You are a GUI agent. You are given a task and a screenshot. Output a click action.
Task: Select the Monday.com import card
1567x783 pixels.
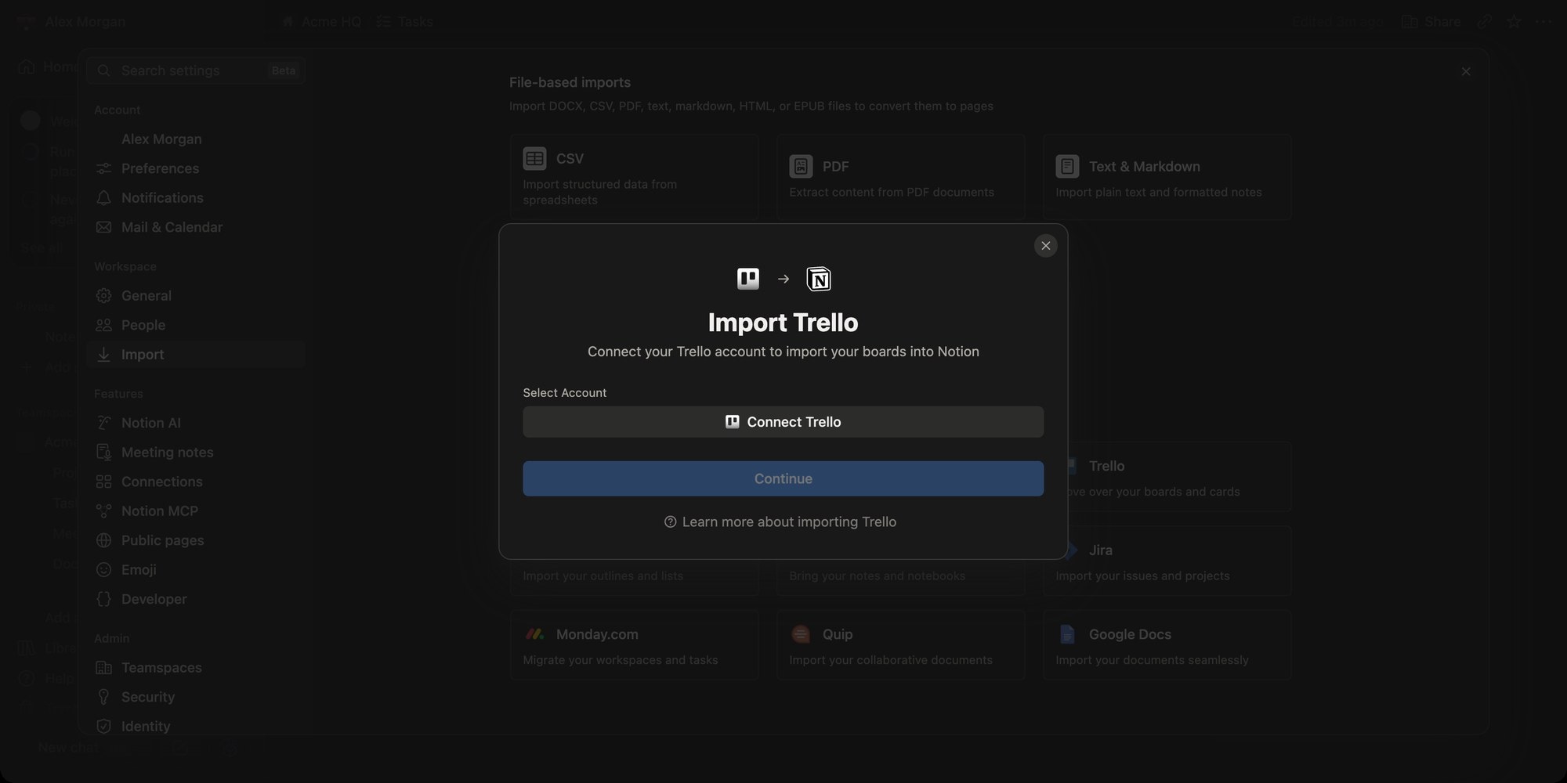pyautogui.click(x=634, y=645)
